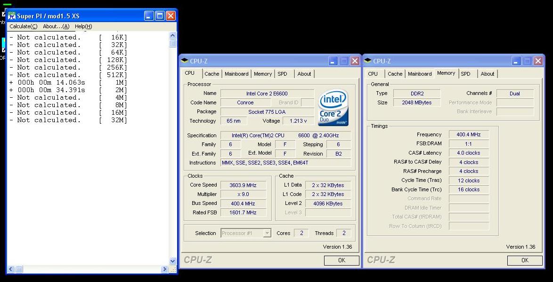Switch to SPD tab in left CPU-Z window
Image resolution: width=553 pixels, height=282 pixels.
[283, 74]
